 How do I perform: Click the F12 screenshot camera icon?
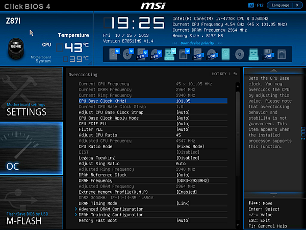tap(250, 5)
